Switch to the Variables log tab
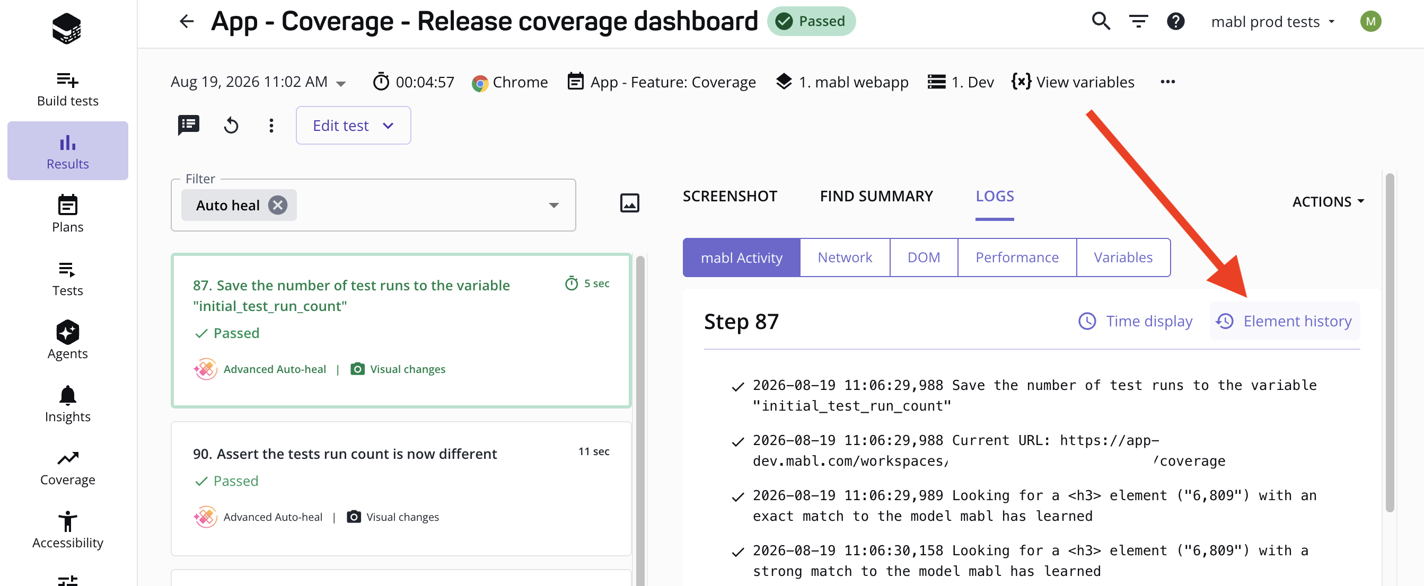 [1123, 258]
